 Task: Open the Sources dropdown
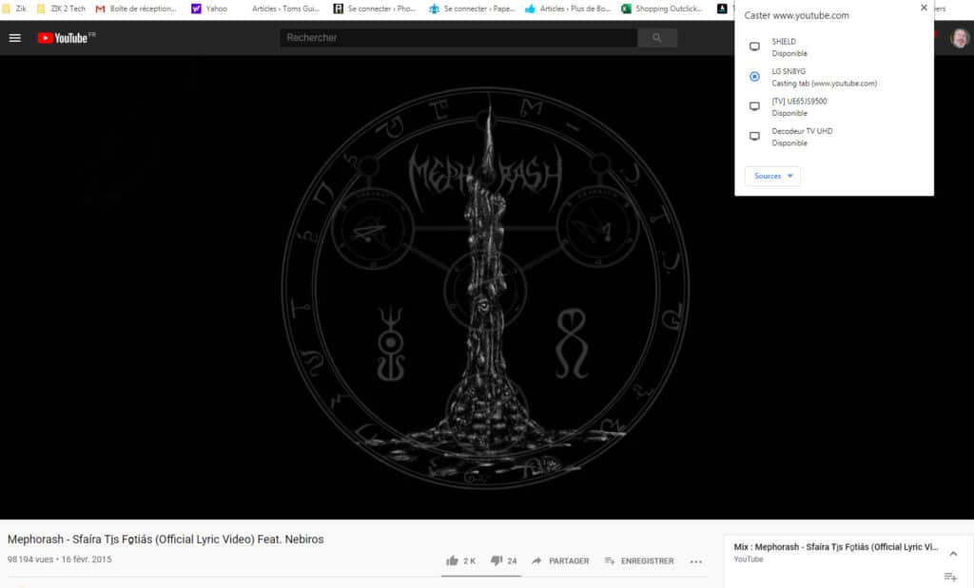pos(772,176)
